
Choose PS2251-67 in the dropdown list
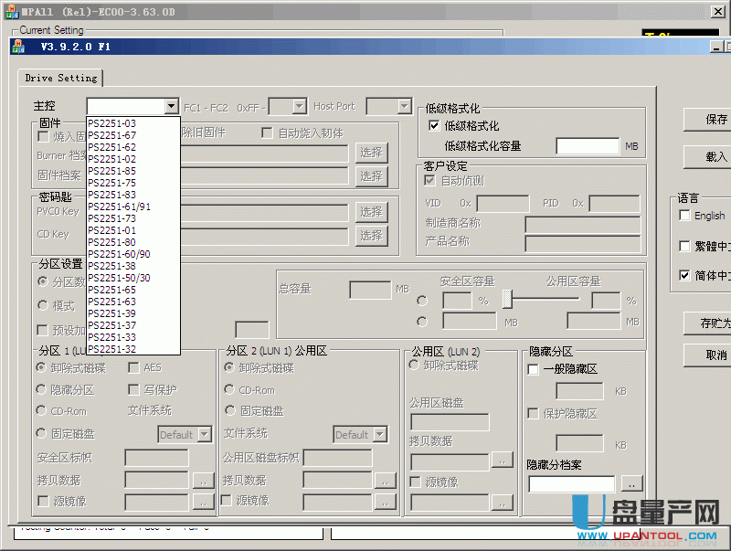click(111, 135)
